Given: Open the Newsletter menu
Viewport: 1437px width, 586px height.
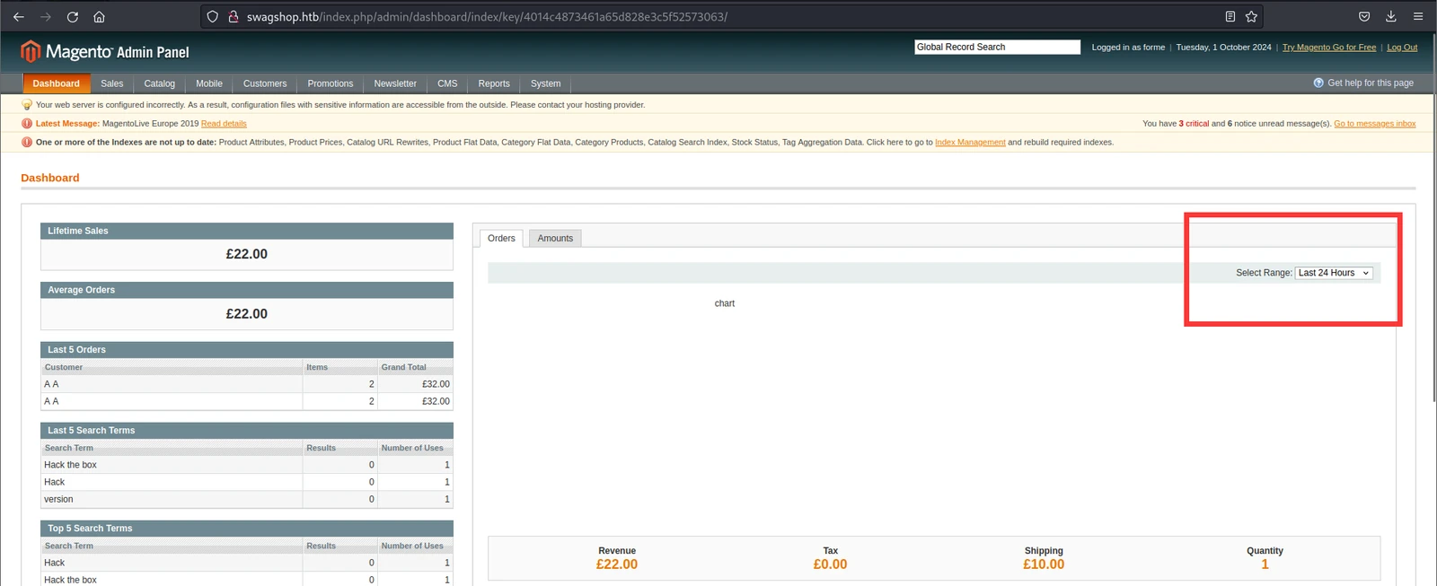Looking at the screenshot, I should pos(395,83).
